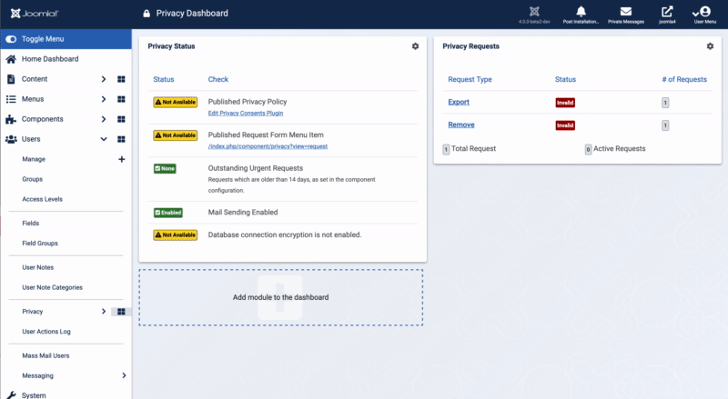Image resolution: width=728 pixels, height=399 pixels.
Task: Expand the Messaging submenu chevron
Action: pos(124,375)
